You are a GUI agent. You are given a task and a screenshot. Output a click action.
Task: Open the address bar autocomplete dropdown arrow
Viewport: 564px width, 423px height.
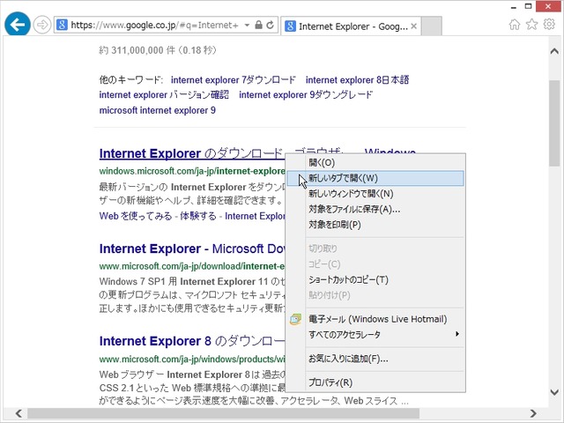coord(247,26)
